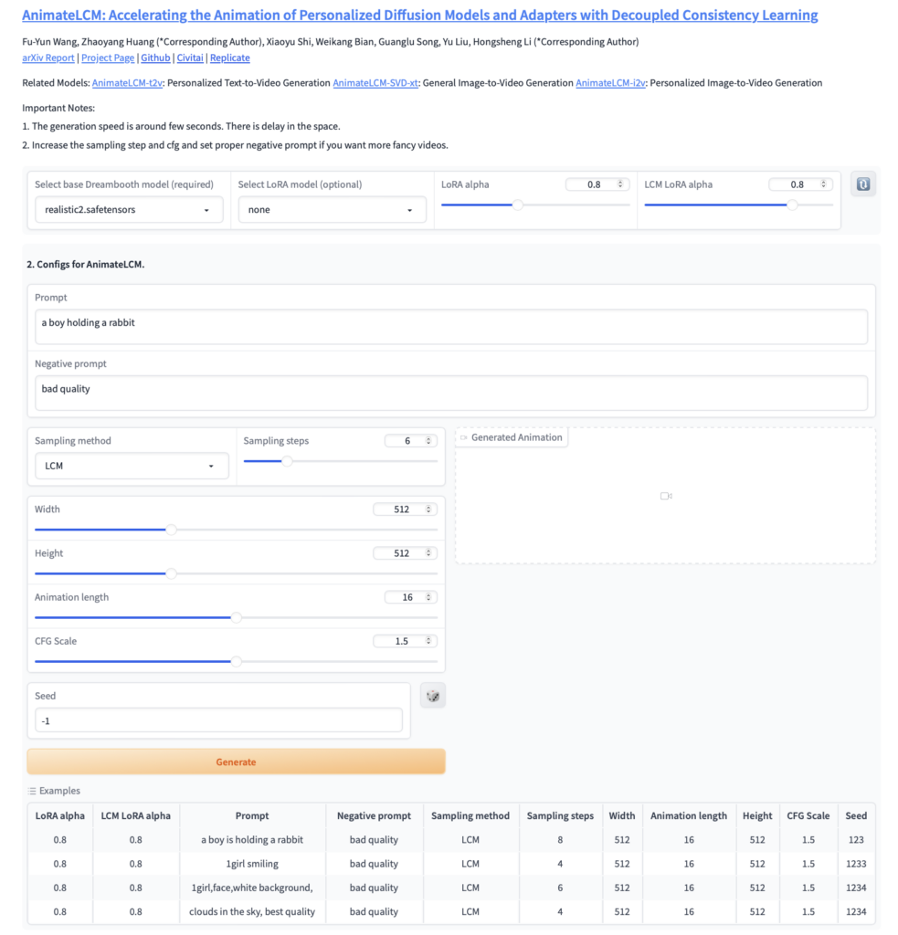Click the Examples list icon
Image resolution: width=898 pixels, height=935 pixels.
coord(32,791)
